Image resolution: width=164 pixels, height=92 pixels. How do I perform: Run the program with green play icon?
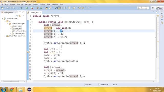click(x=27, y=8)
